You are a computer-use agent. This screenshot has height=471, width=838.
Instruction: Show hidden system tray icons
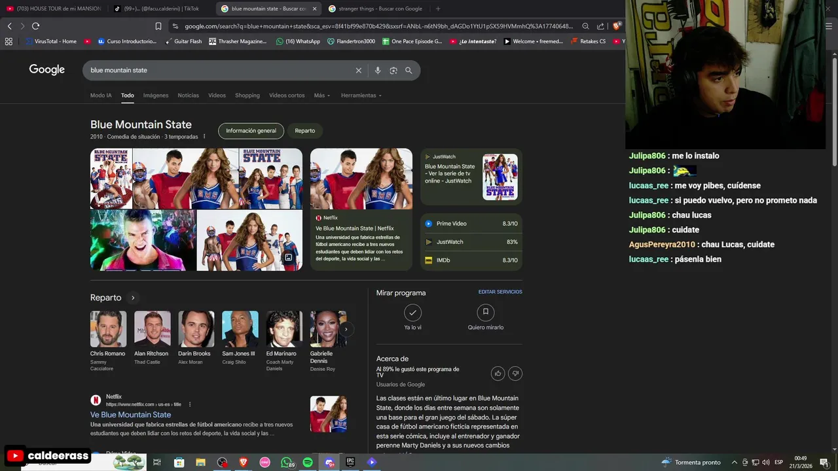point(735,462)
